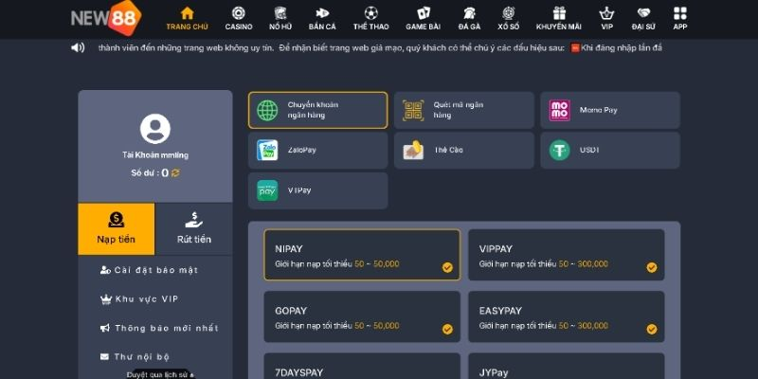Choose the GOPAY payment channel
758x379 pixels.
(362, 316)
